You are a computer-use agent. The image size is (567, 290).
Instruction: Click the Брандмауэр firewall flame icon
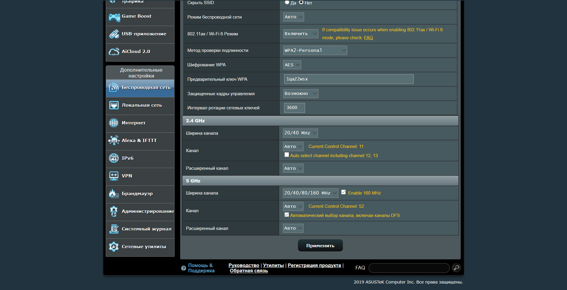tap(114, 194)
